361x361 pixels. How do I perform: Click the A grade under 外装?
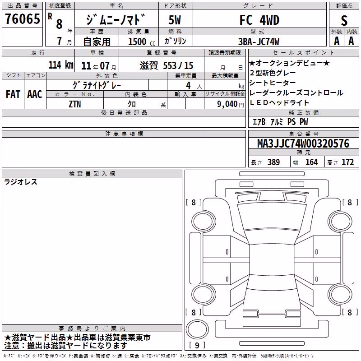tap(337, 41)
